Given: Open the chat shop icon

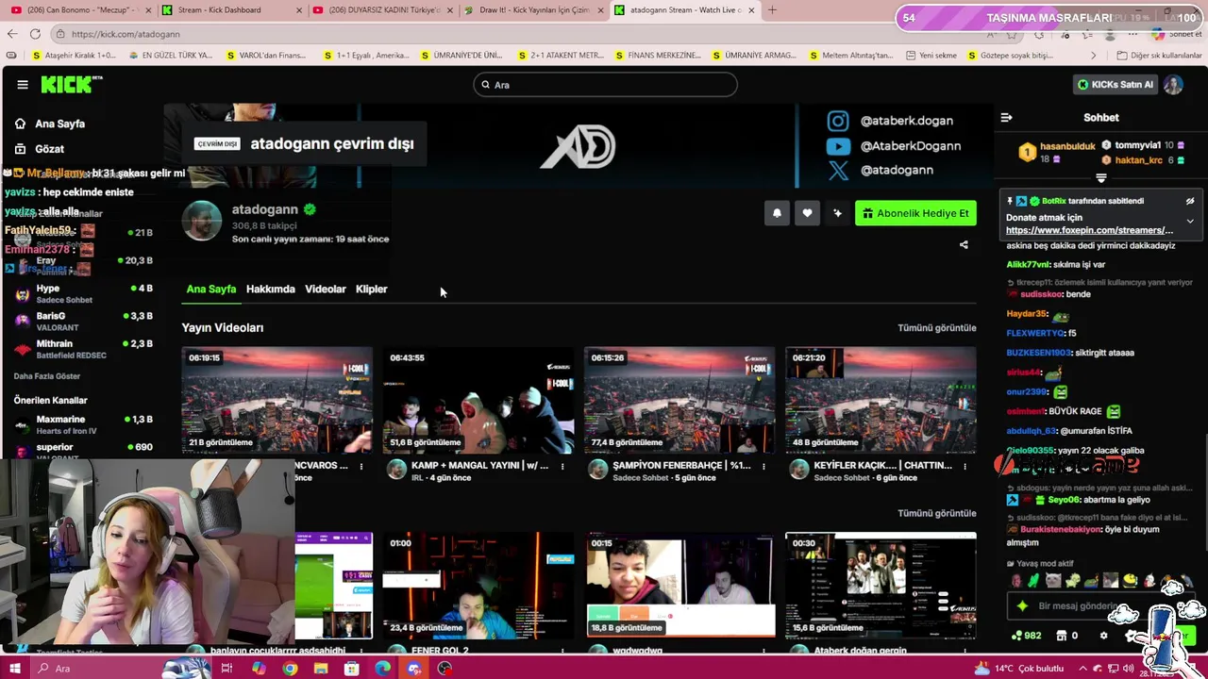Looking at the screenshot, I should [1062, 636].
